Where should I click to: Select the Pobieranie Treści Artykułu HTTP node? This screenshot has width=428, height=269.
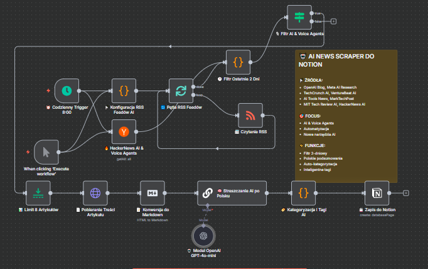[x=95, y=193]
